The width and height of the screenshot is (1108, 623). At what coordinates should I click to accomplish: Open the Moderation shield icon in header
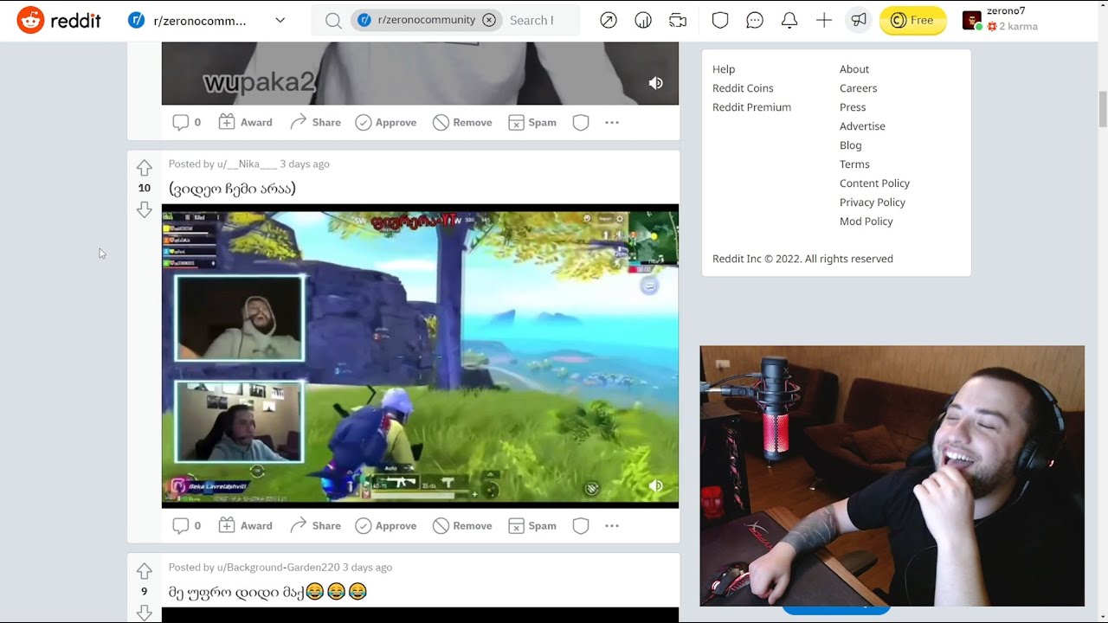coord(720,20)
